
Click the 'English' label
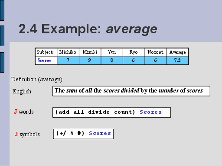pos(22,91)
